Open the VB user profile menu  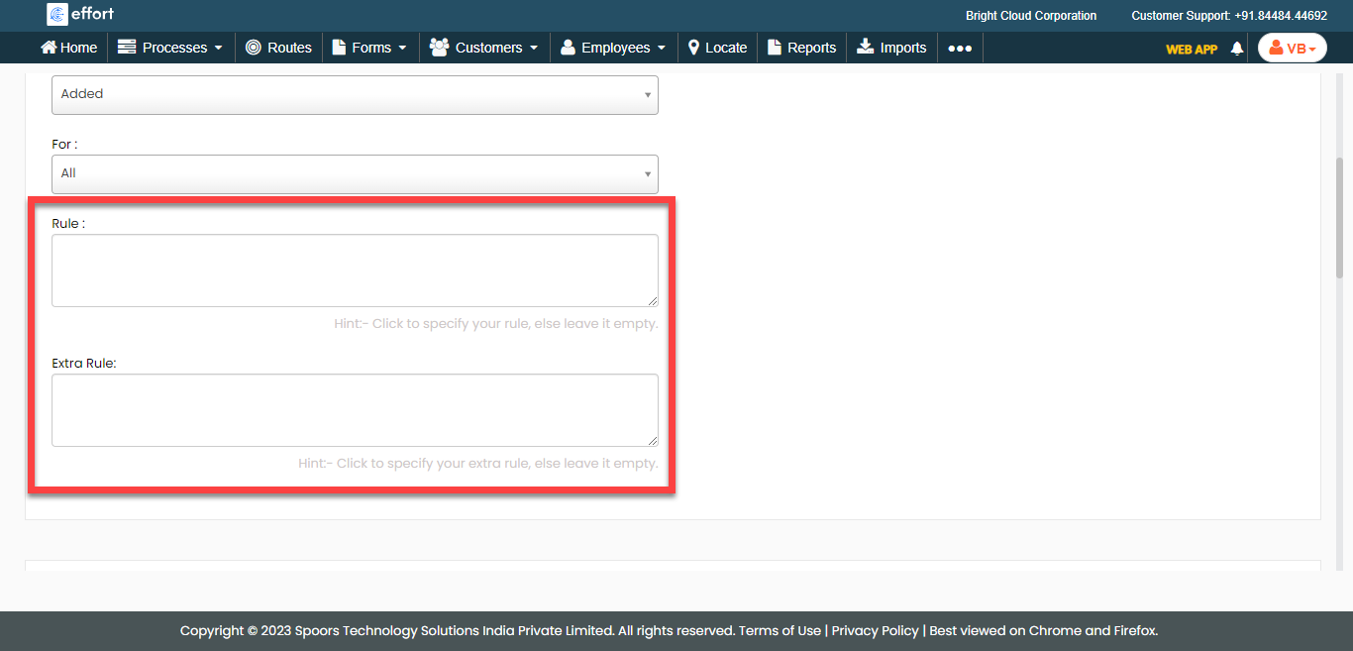[x=1292, y=48]
